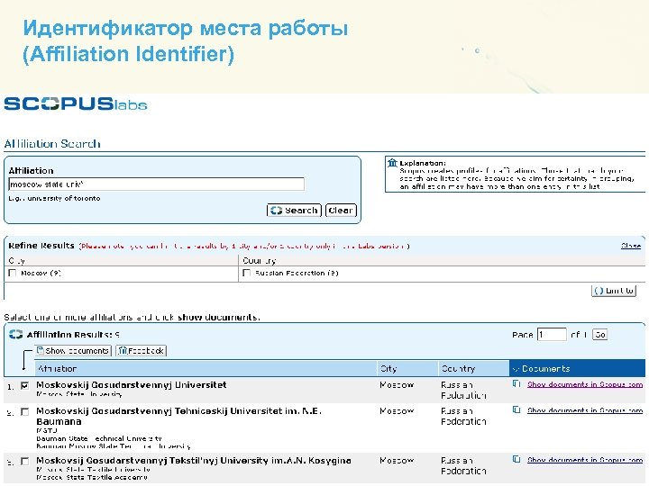Image resolution: width=649 pixels, height=486 pixels.
Task: Click the page number input field
Action: point(552,334)
